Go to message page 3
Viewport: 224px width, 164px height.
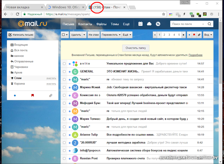(169, 35)
